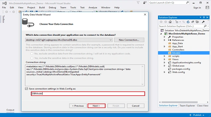Click Back arrow in Solution Explorer toolbar
The image size is (211, 117).
pos(161,22)
